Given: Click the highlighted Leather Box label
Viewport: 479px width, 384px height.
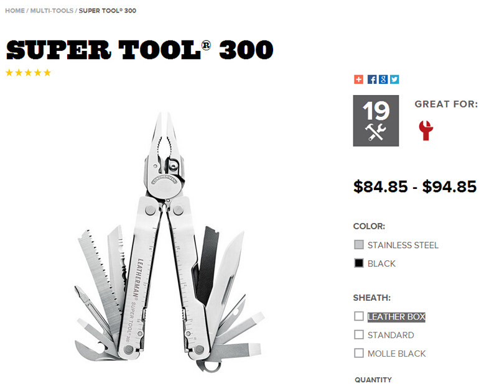Looking at the screenshot, I should tap(396, 317).
